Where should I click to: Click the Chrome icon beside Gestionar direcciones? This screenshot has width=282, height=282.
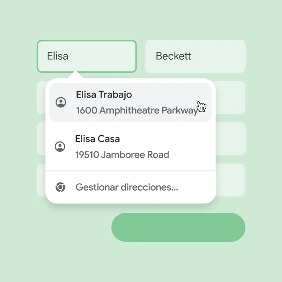[x=60, y=187]
